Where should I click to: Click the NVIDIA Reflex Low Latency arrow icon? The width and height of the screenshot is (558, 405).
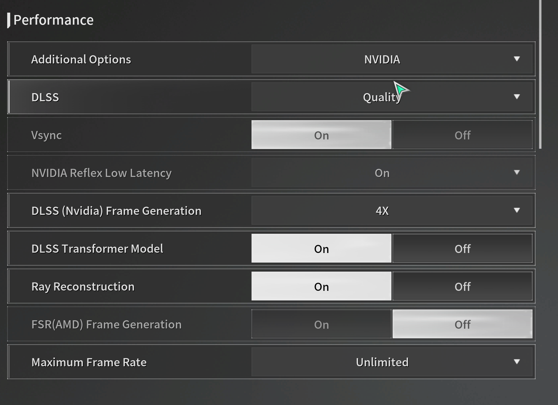(x=517, y=172)
